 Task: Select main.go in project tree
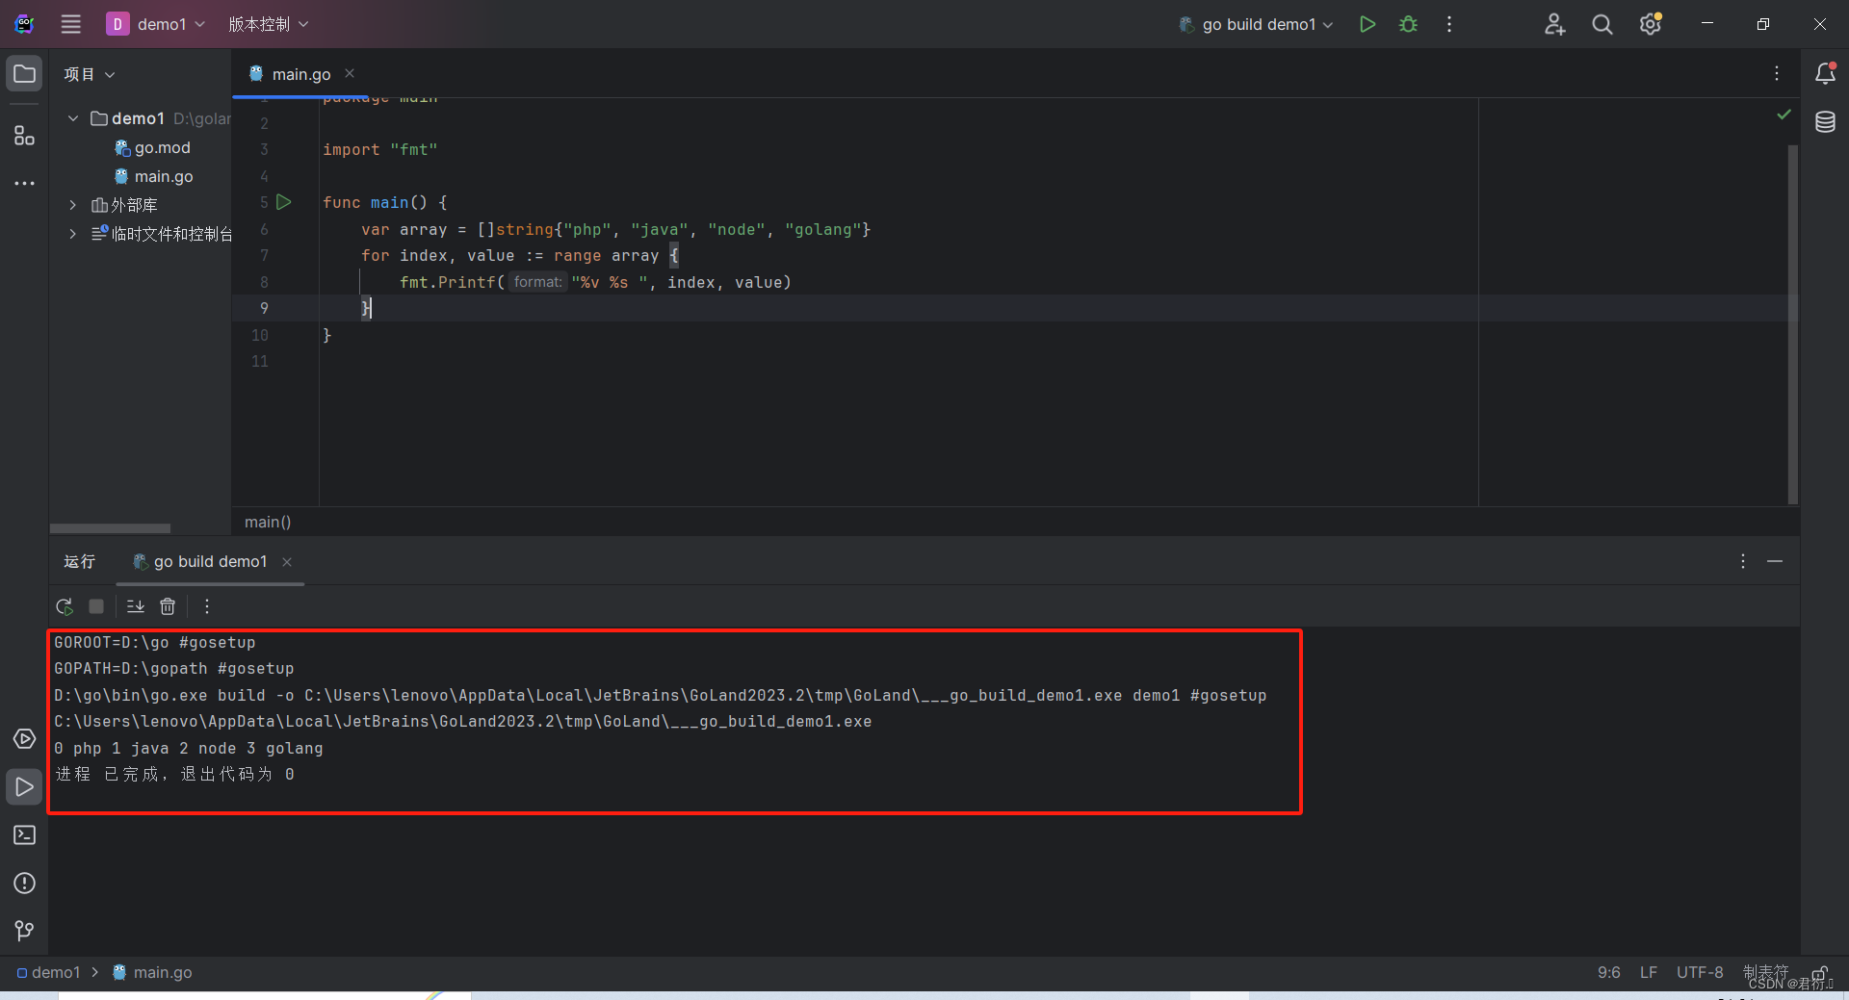[164, 176]
